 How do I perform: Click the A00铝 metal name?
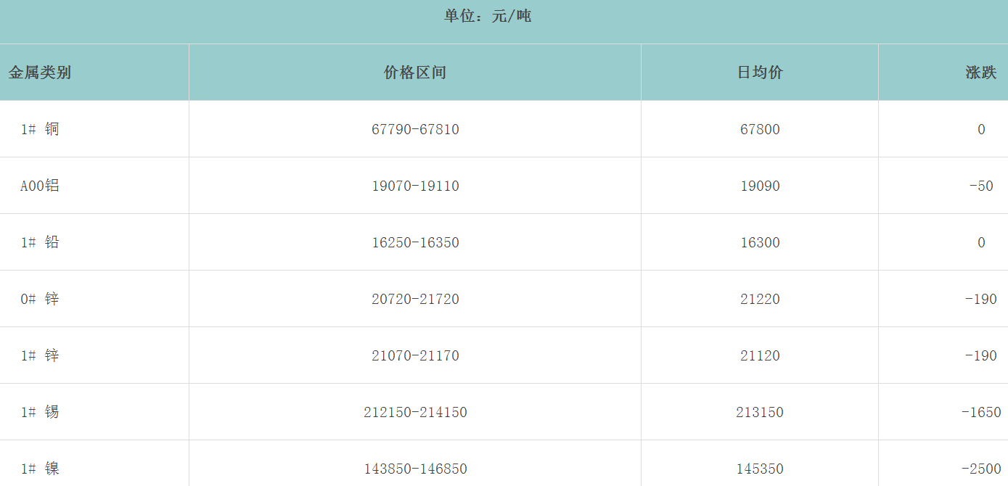point(40,186)
